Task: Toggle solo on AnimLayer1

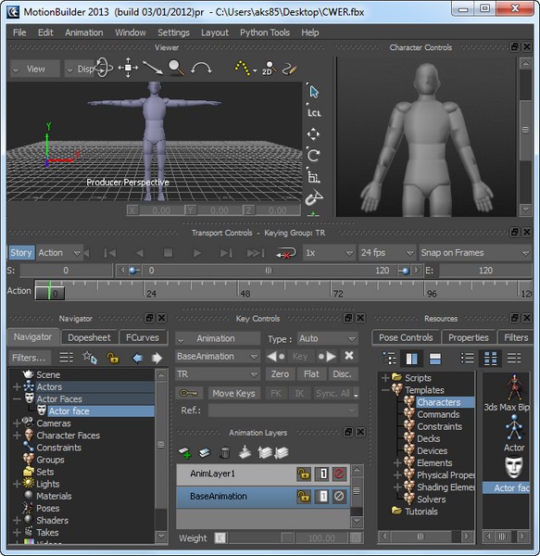Action: coord(322,474)
